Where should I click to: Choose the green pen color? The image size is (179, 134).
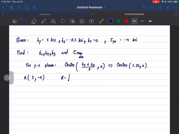click(x=119, y=21)
